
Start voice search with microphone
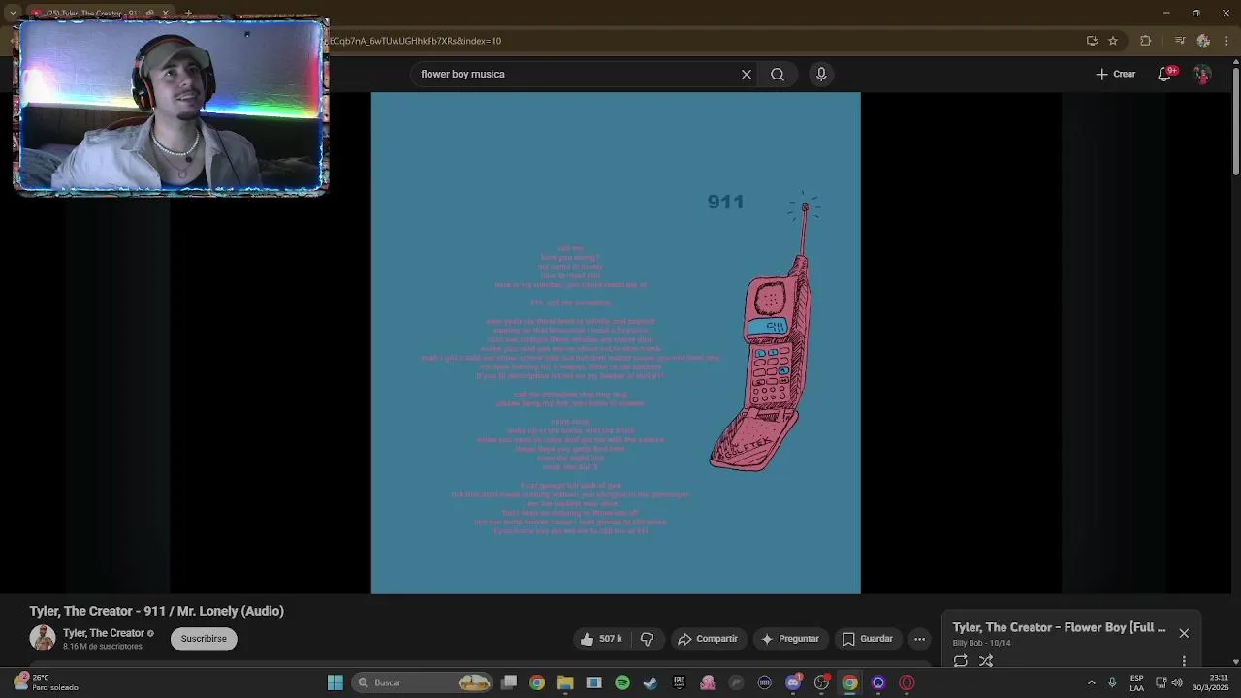[821, 74]
